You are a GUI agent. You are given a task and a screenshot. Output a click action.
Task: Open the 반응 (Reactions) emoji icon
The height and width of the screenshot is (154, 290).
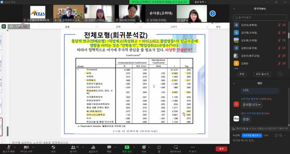pyautogui.click(x=144, y=147)
